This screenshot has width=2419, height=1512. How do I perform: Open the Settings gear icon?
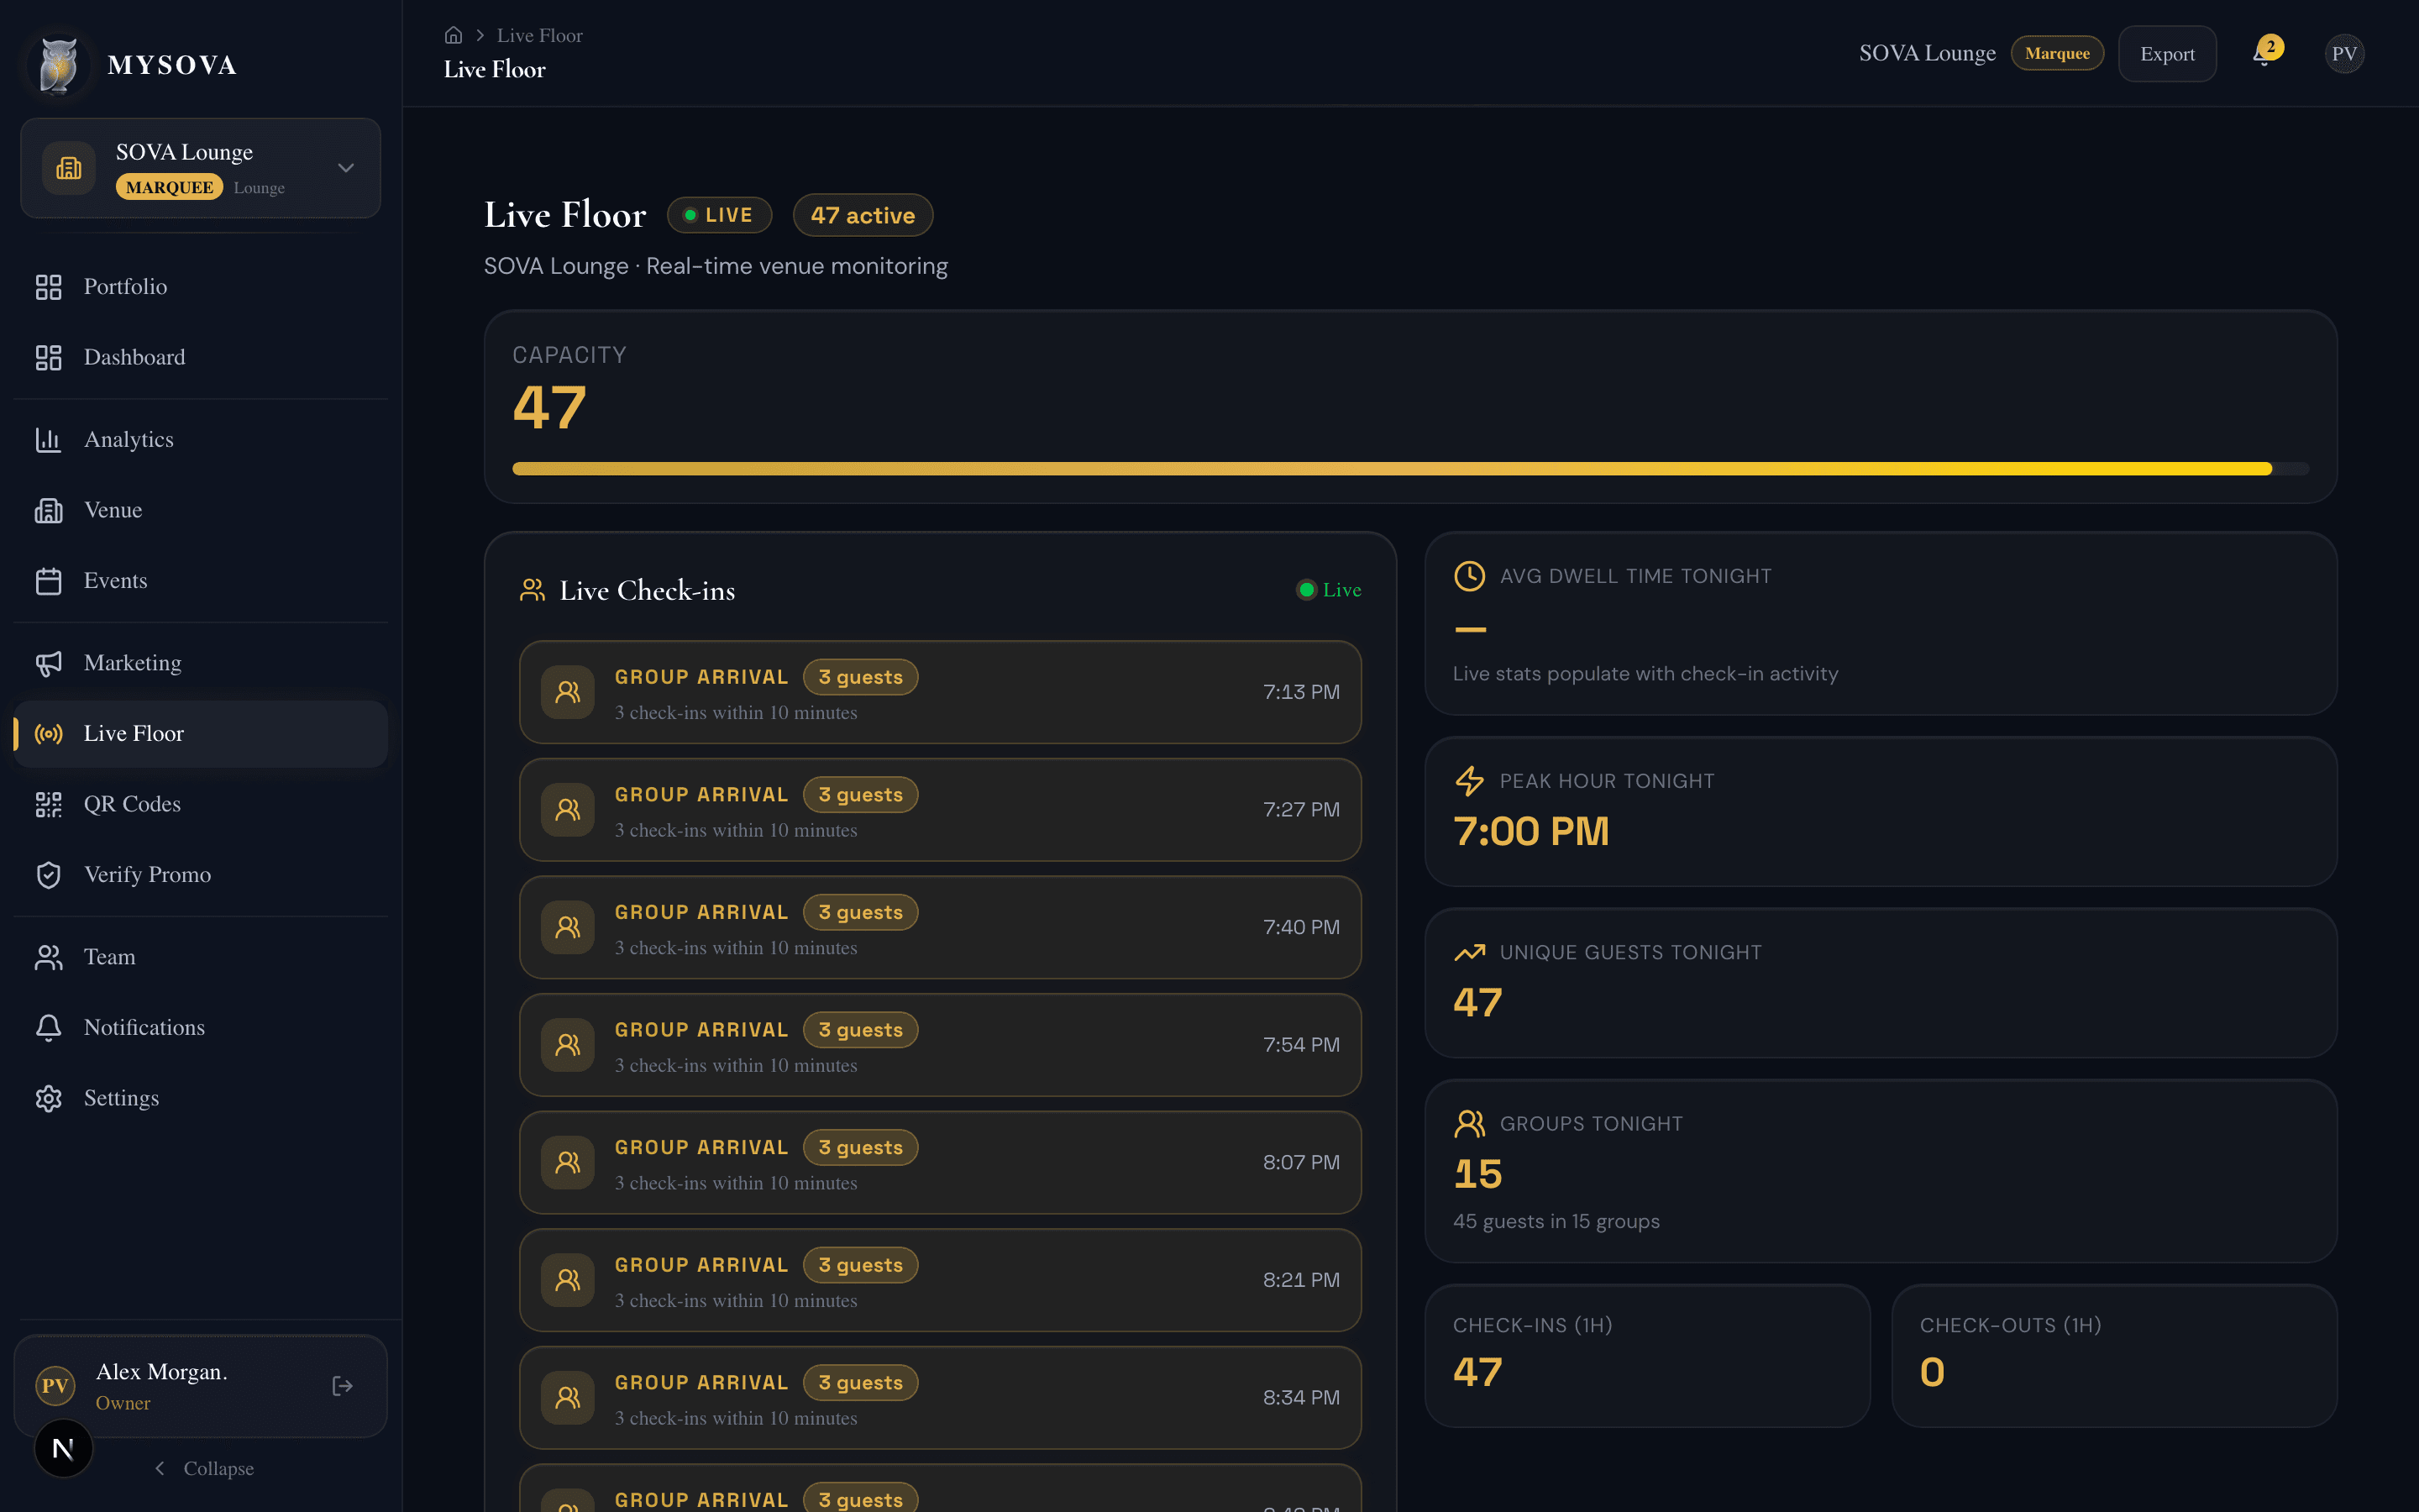tap(49, 1097)
